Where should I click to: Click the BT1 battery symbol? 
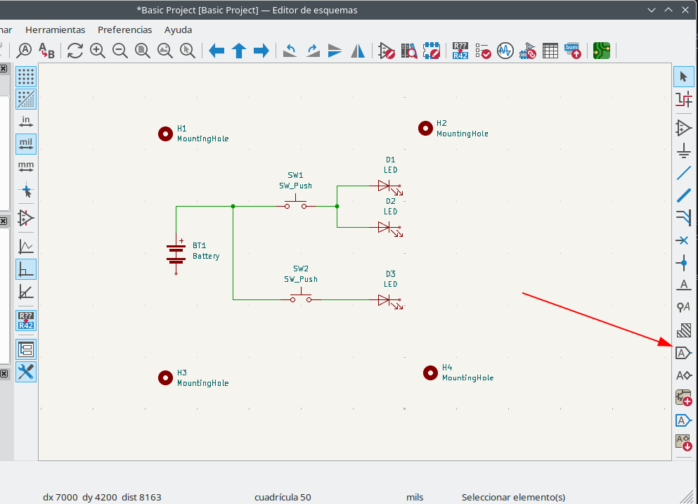click(176, 252)
